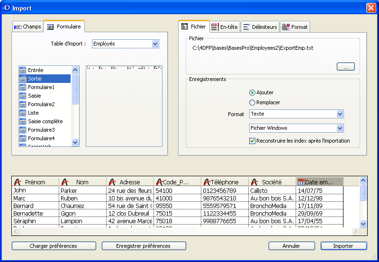Select the Remplacer radio button
This screenshot has height=262, width=379.
(253, 102)
